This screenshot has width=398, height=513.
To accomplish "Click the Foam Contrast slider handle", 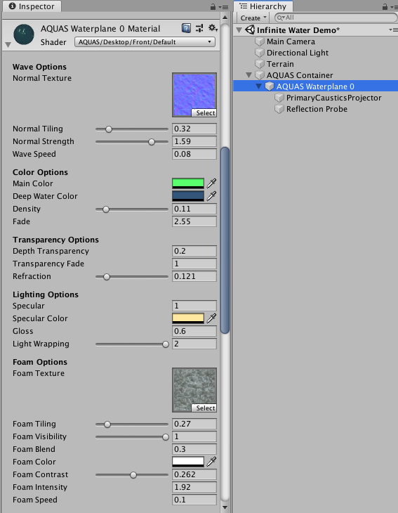I will pyautogui.click(x=133, y=475).
